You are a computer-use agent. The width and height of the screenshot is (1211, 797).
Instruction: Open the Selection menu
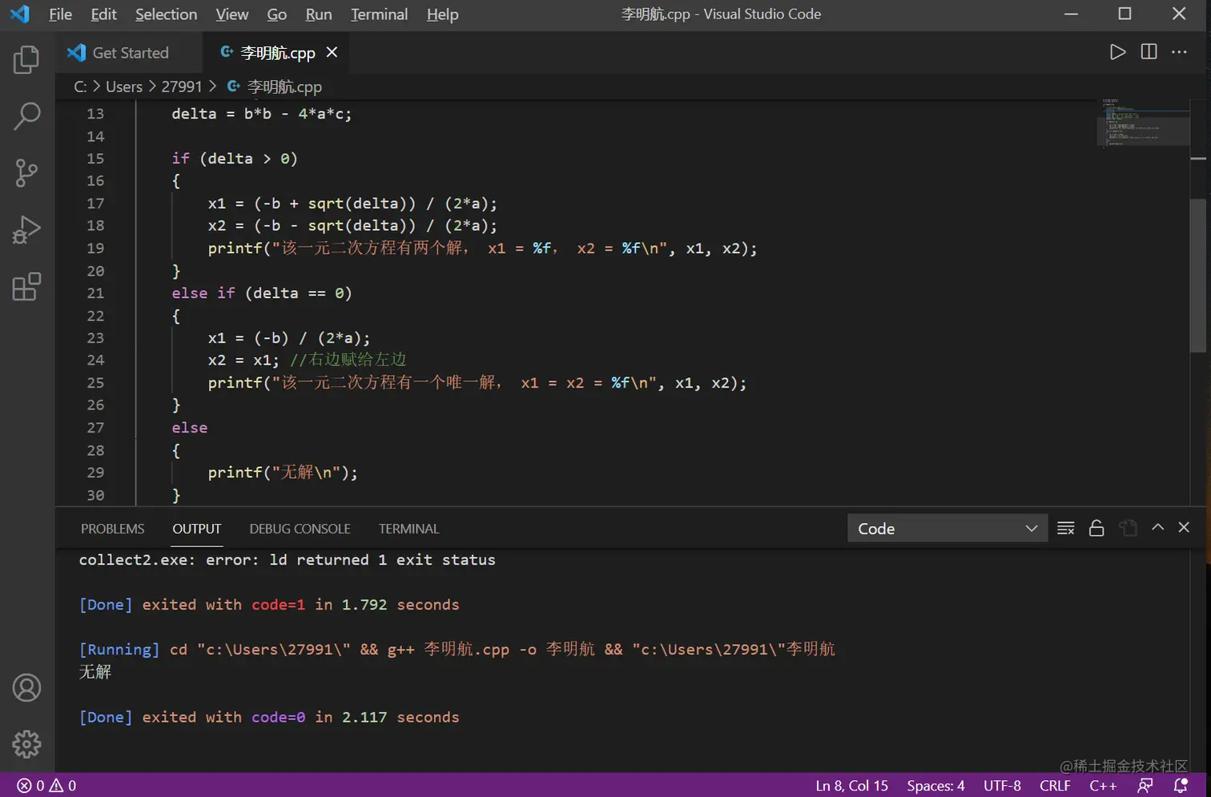tap(166, 14)
